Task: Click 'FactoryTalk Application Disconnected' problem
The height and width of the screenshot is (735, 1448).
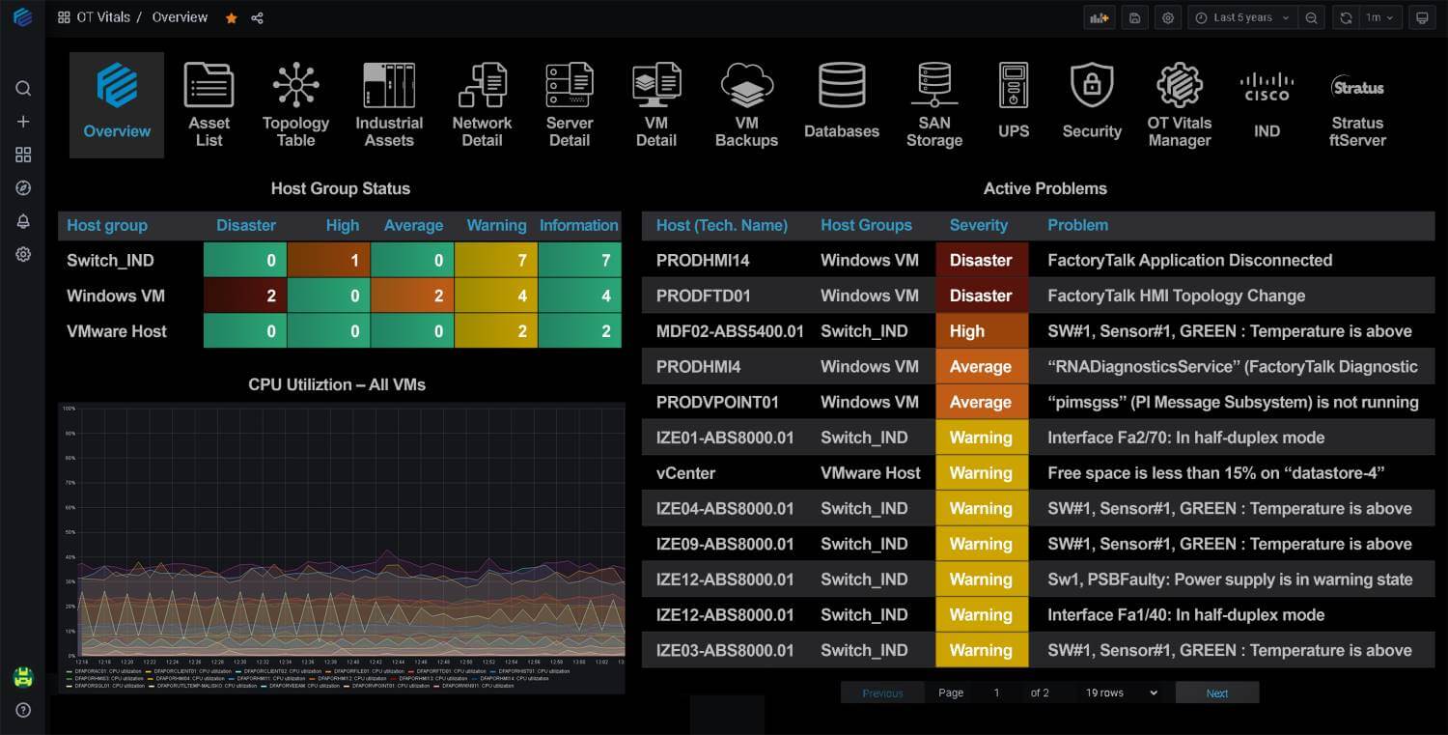Action: tap(1189, 261)
